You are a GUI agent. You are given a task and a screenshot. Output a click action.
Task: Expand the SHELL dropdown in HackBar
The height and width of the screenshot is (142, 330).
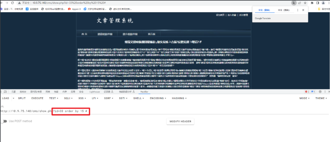[139, 98]
